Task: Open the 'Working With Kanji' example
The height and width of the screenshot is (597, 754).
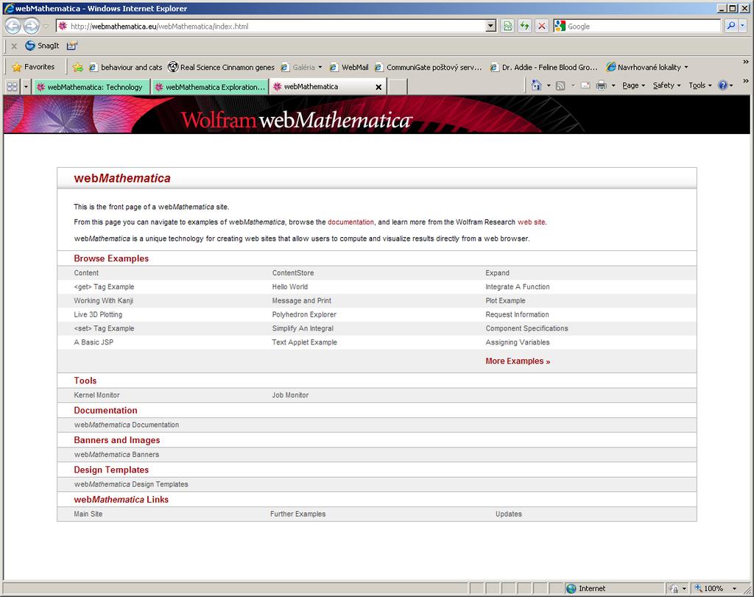Action: point(103,301)
